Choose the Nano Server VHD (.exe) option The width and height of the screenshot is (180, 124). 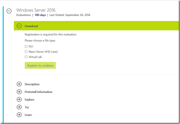pyautogui.click(x=26, y=52)
